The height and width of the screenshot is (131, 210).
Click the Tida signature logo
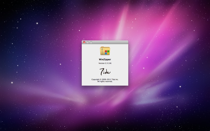105,72
